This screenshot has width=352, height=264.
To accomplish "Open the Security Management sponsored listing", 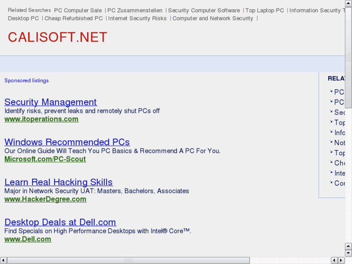I will pyautogui.click(x=50, y=102).
